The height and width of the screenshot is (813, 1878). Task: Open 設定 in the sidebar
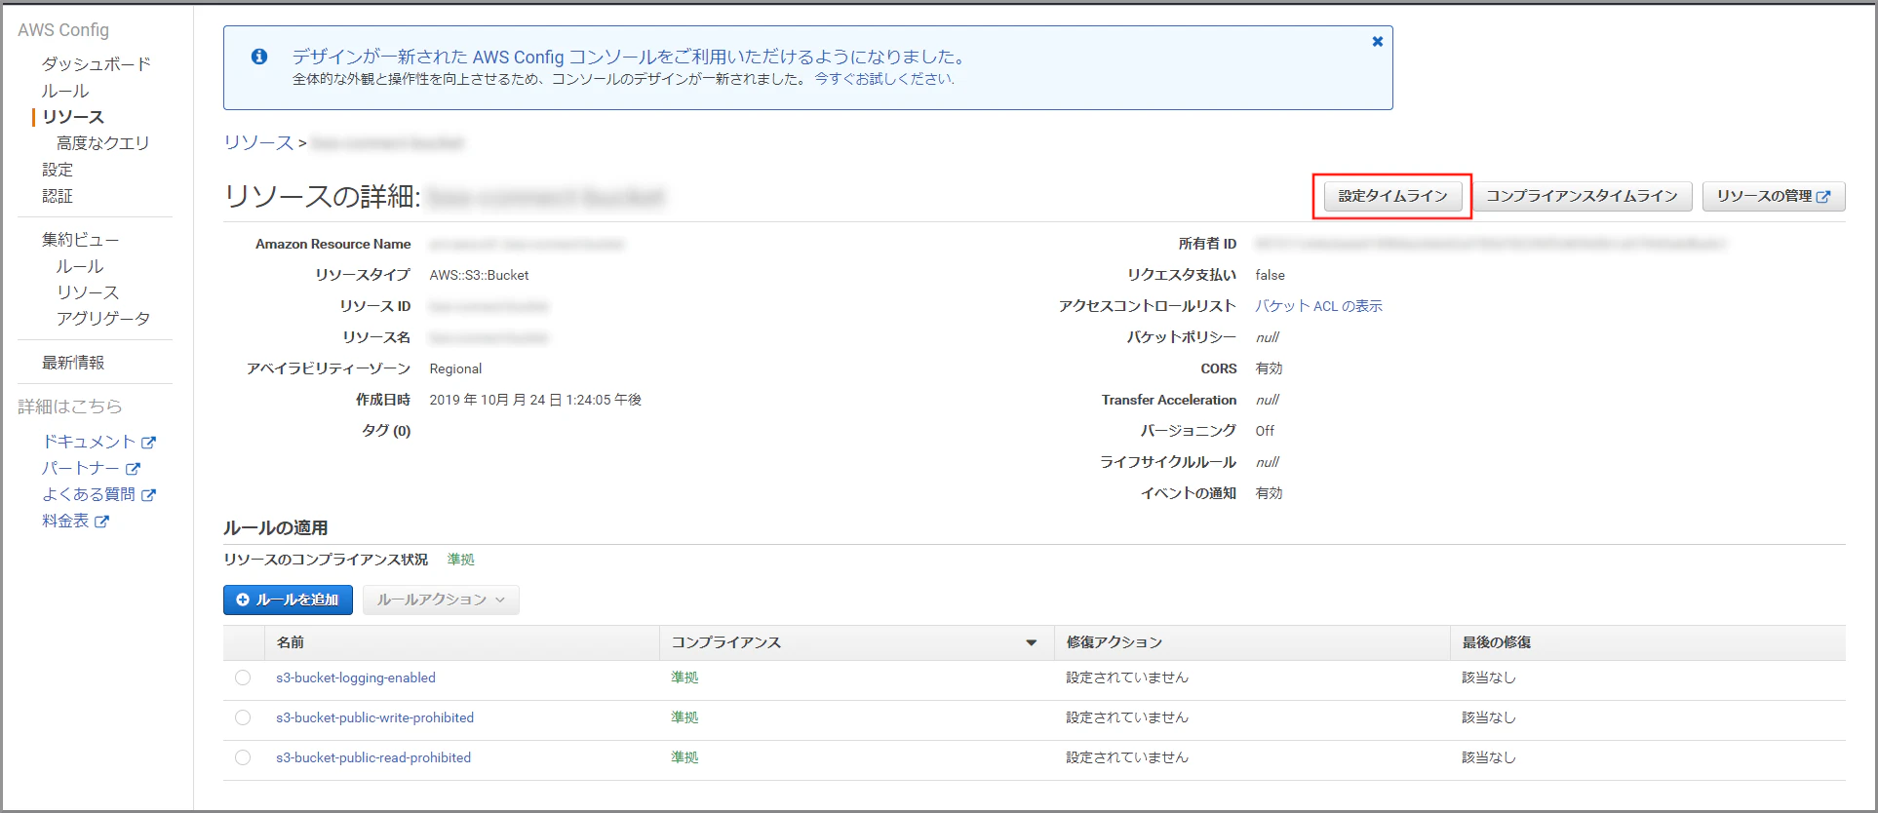point(58,170)
